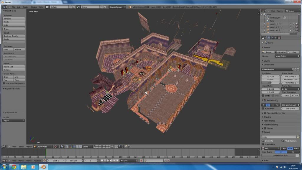This screenshot has height=170, width=302.
Task: Adjust the Compression 90% slider
Action: click(x=280, y=156)
